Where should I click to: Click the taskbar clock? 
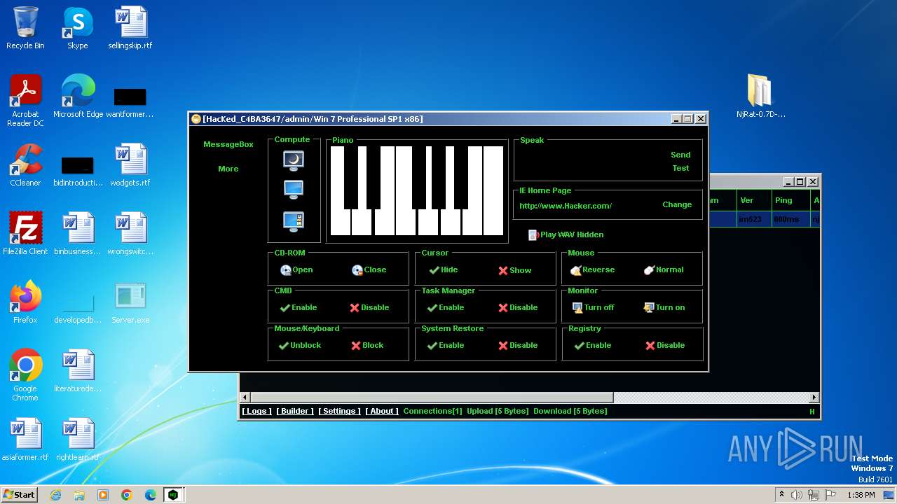861,495
